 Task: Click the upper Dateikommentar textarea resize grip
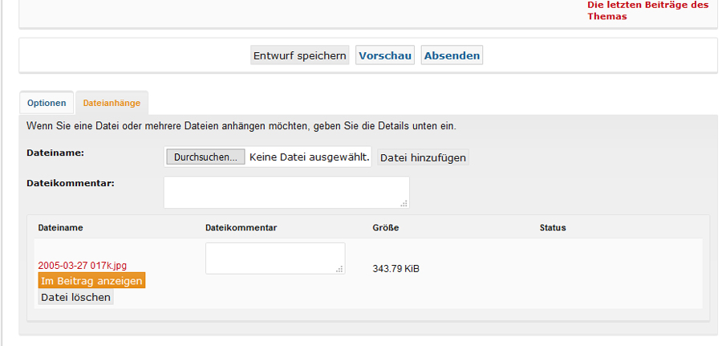coord(404,204)
